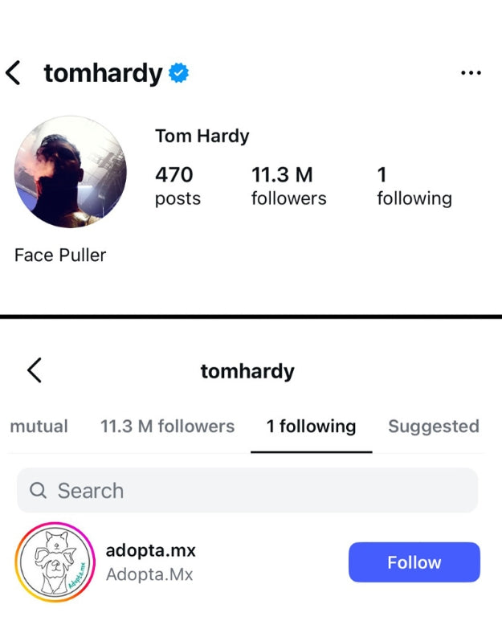
Task: Switch to the 11.3 M followers tab
Action: (167, 427)
